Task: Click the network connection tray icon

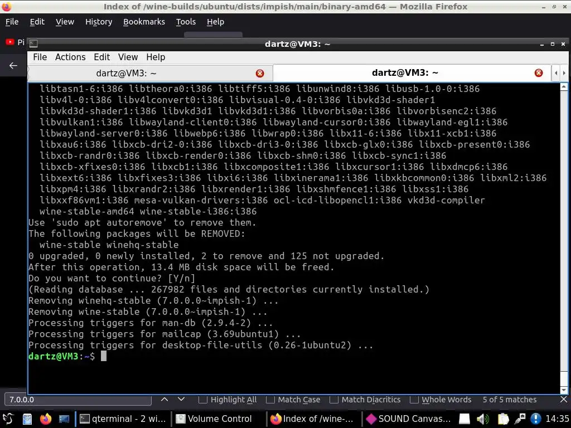Action: click(x=520, y=419)
